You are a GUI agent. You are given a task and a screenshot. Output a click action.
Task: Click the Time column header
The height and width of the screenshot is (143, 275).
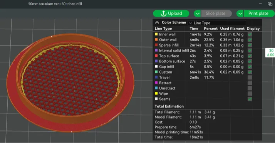pyautogui.click(x=194, y=29)
